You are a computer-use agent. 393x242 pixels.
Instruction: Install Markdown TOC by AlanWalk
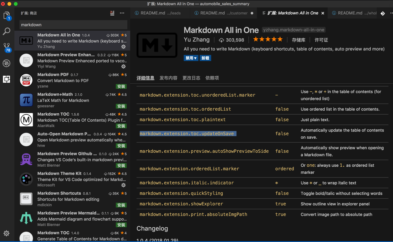point(121,126)
